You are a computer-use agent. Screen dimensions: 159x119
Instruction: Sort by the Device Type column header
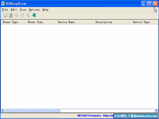[144, 22]
